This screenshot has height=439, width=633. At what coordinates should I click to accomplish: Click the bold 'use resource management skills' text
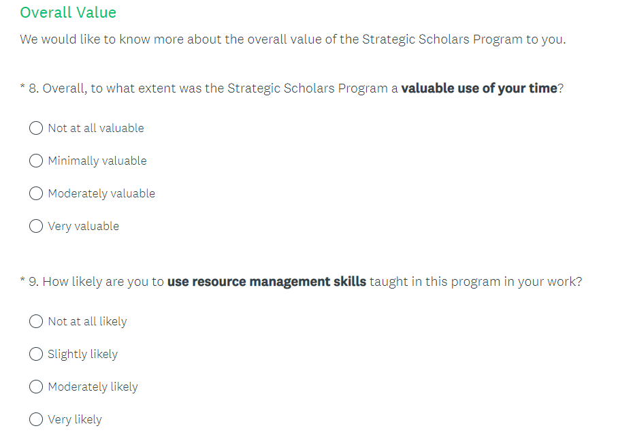(x=266, y=282)
